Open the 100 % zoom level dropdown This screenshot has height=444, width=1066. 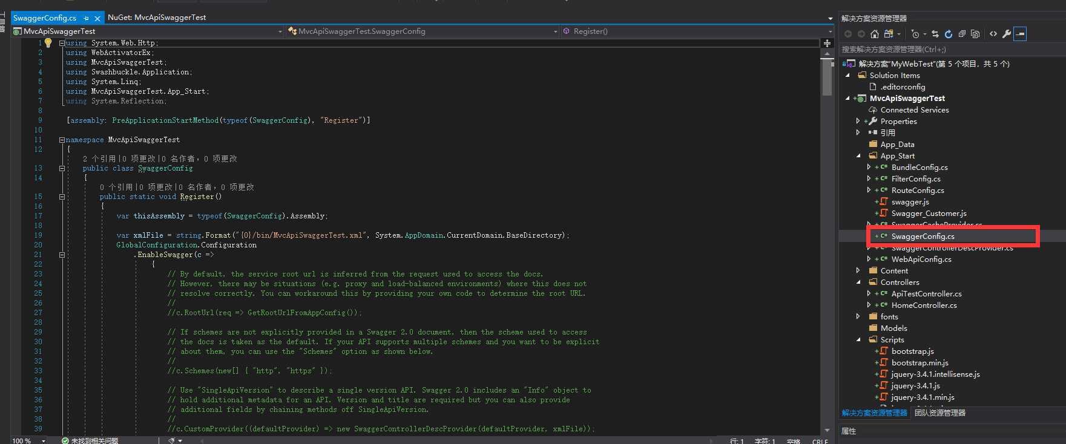[44, 440]
